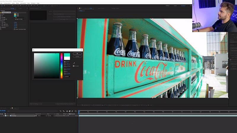The width and height of the screenshot is (237, 133).
Task: Open the Composition menu
Action: (7, 3)
